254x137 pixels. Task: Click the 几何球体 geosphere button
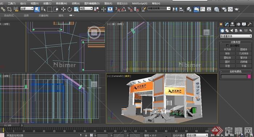243,54
